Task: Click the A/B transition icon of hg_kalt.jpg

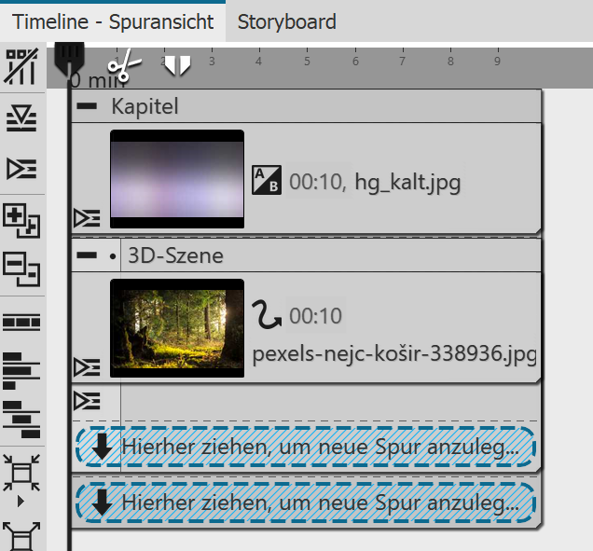Action: 267,182
